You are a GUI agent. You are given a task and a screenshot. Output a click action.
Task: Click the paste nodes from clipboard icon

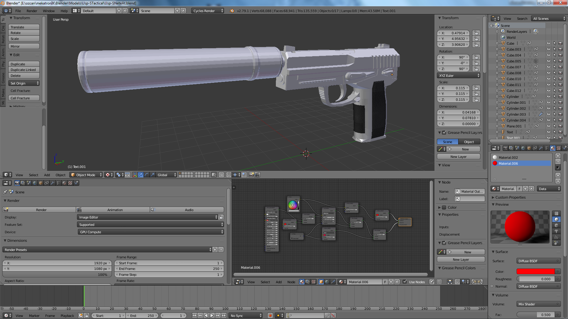click(480, 282)
